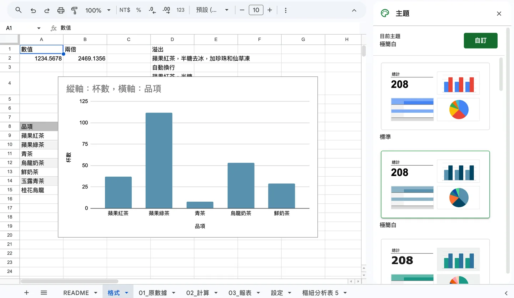Viewport: 514px width, 298px height.
Task: Select the 極簡白 theme thumbnail
Action: coord(435,184)
